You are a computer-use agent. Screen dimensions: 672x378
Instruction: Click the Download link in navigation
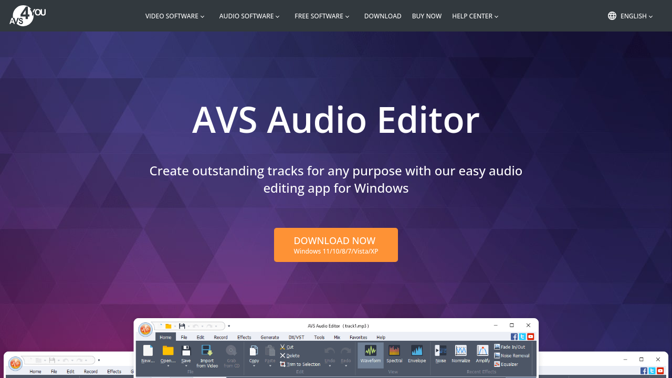pos(383,16)
